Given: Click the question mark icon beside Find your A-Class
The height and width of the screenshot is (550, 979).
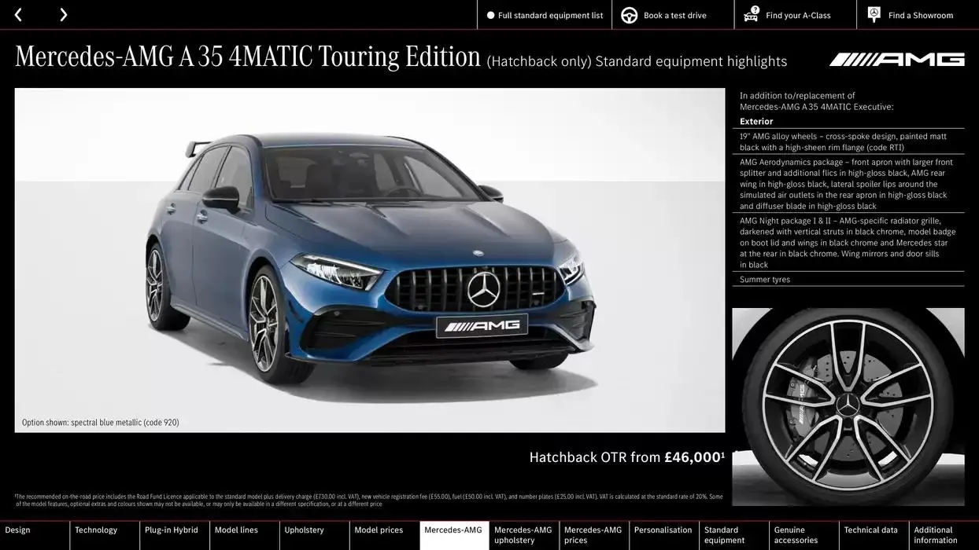Looking at the screenshot, I should (753, 10).
